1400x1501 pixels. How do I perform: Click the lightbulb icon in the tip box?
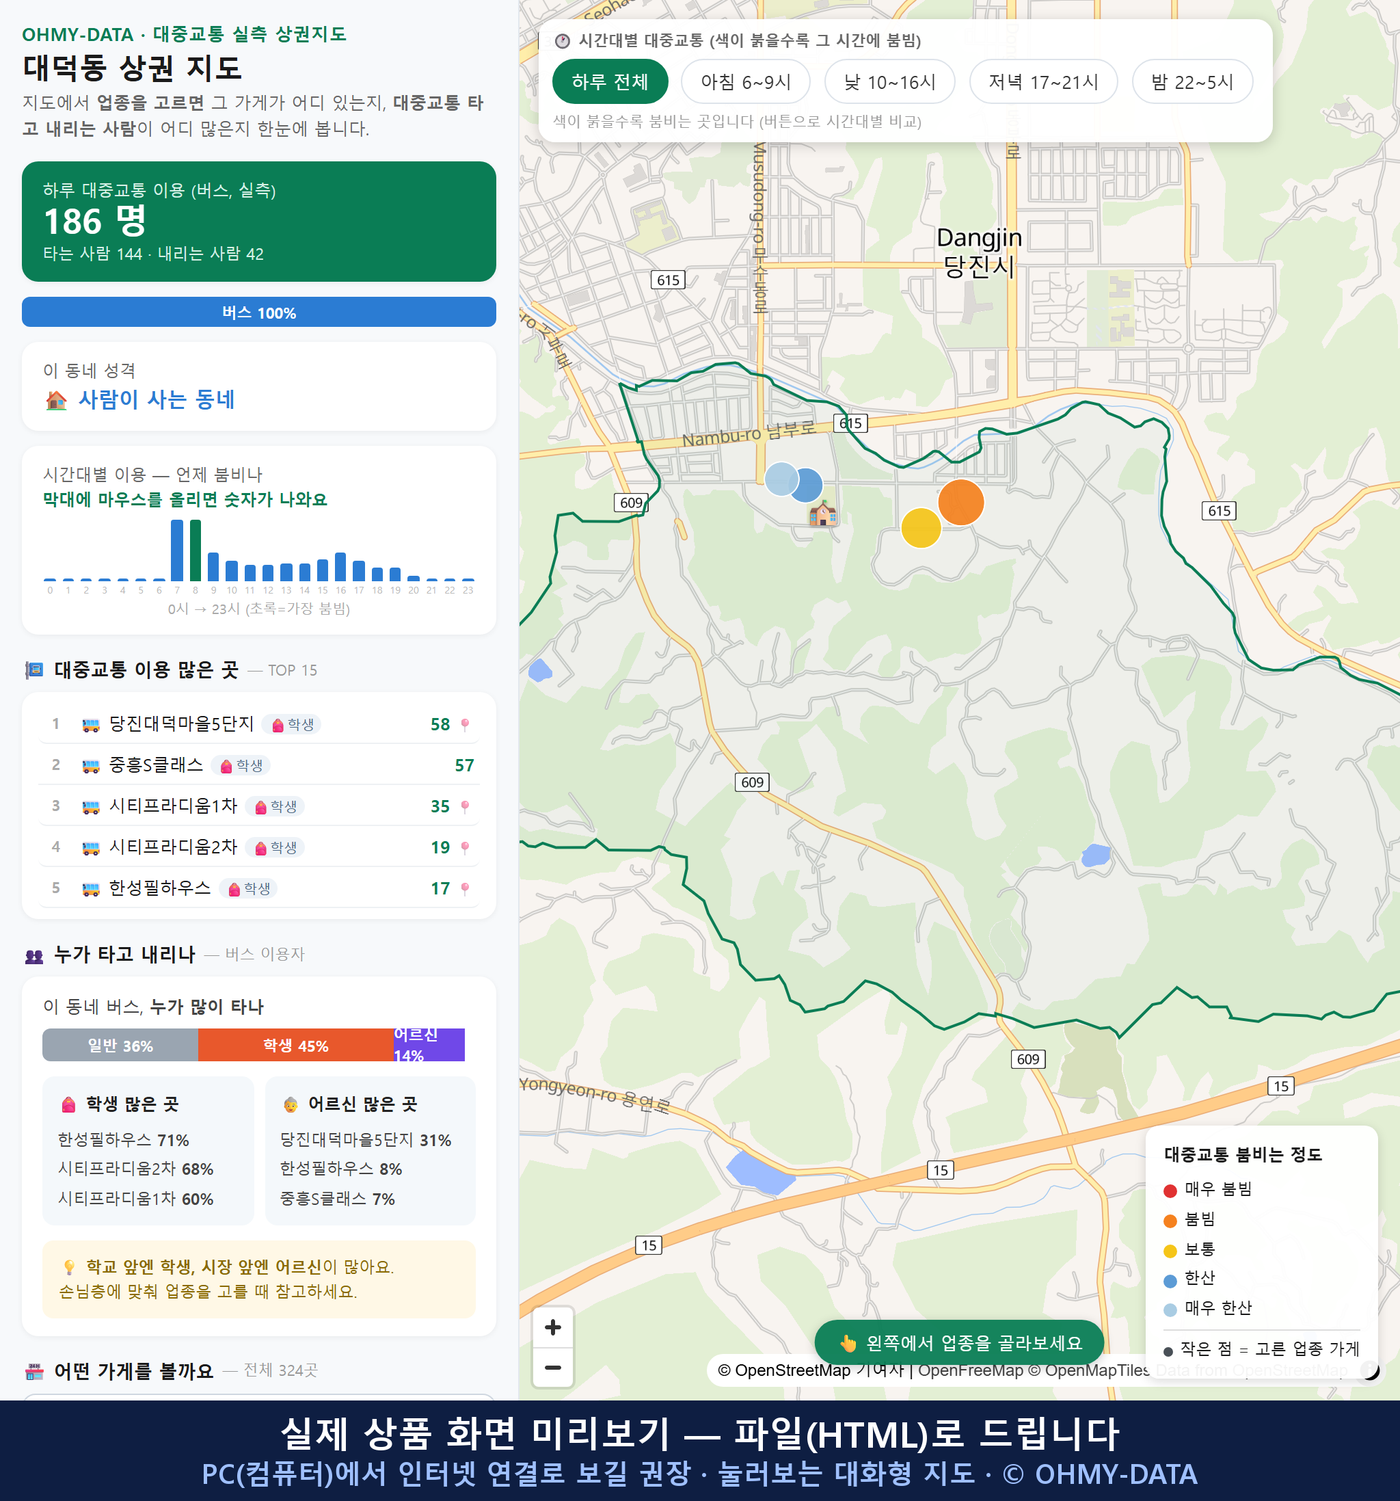(68, 1267)
